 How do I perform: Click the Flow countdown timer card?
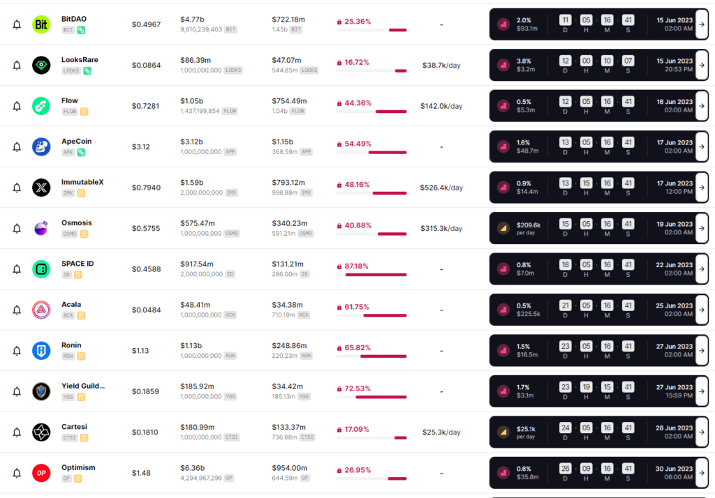[x=597, y=106]
